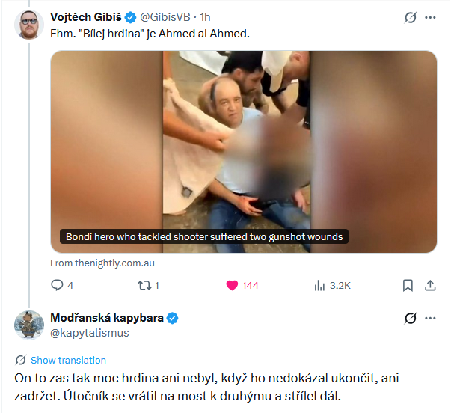Bookmark the Ahmed al Ahmed tweet
This screenshot has width=451, height=413.
click(x=408, y=286)
